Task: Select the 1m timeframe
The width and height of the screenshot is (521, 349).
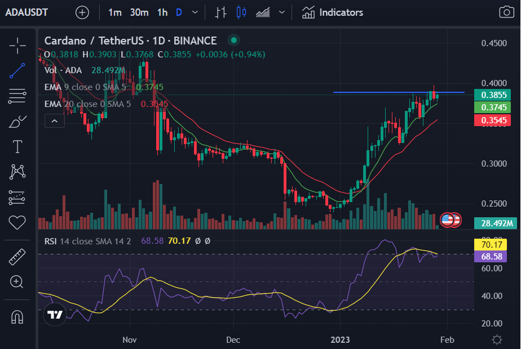Action: tap(115, 12)
